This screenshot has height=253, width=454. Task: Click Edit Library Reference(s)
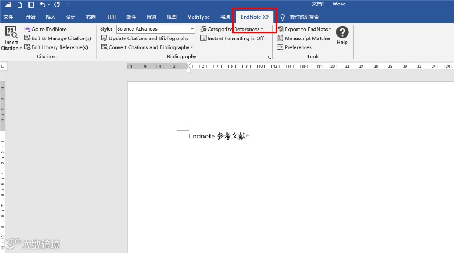click(60, 47)
